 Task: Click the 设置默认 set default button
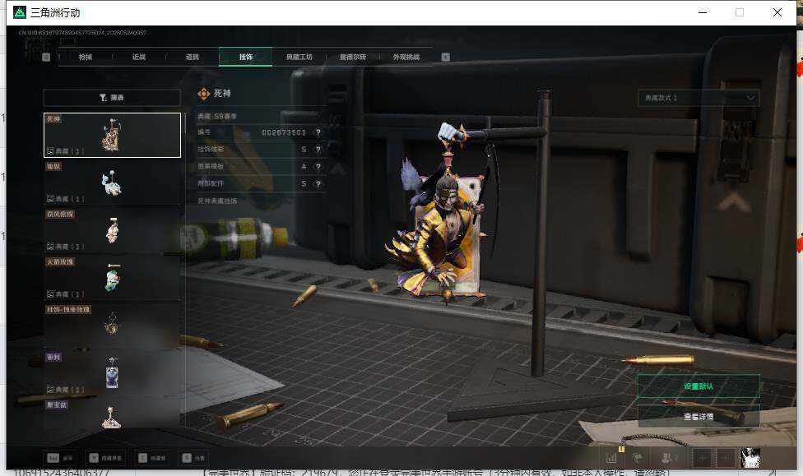(699, 386)
